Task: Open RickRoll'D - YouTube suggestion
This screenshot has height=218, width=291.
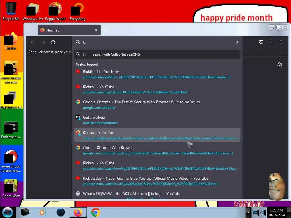Action: pyautogui.click(x=157, y=74)
